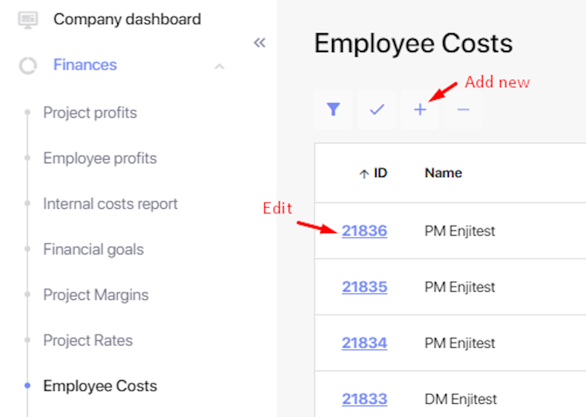Click the minus remove icon

[x=463, y=109]
